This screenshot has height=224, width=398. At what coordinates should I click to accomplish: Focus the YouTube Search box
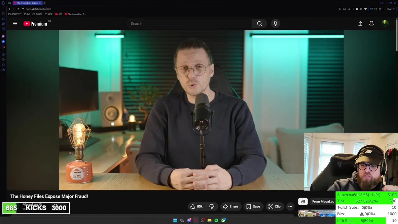190,24
